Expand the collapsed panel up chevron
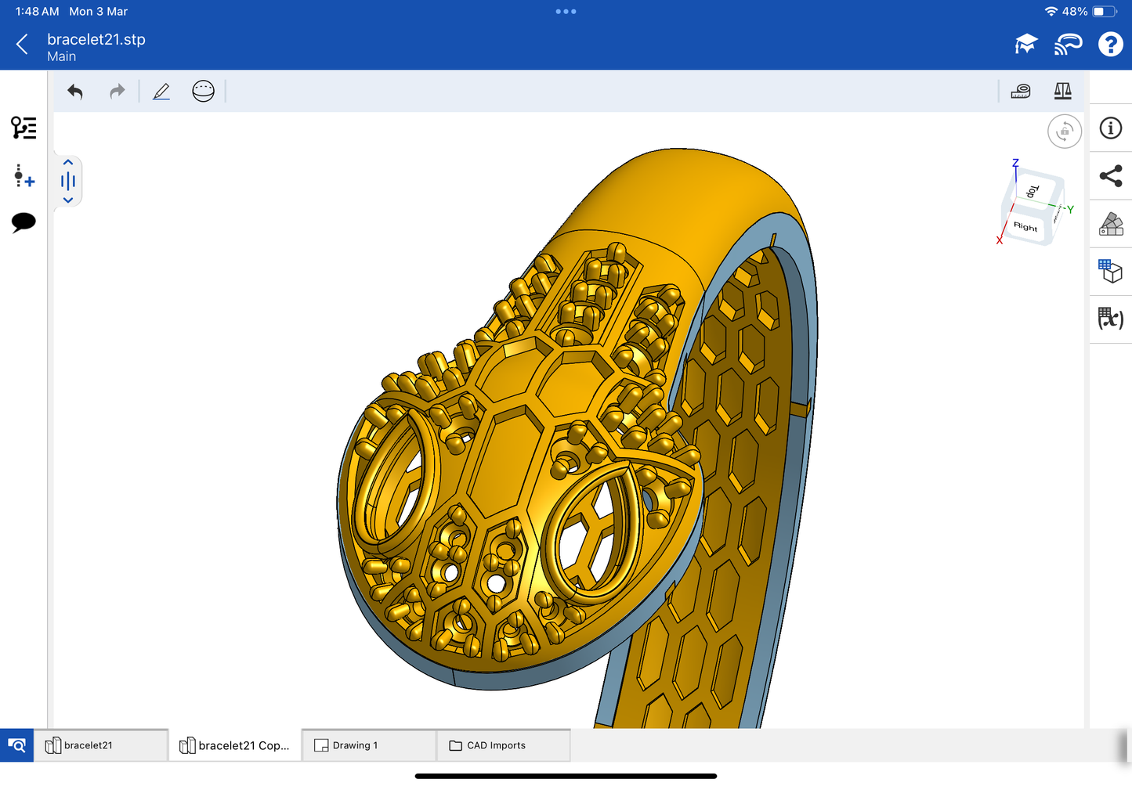 coord(68,163)
